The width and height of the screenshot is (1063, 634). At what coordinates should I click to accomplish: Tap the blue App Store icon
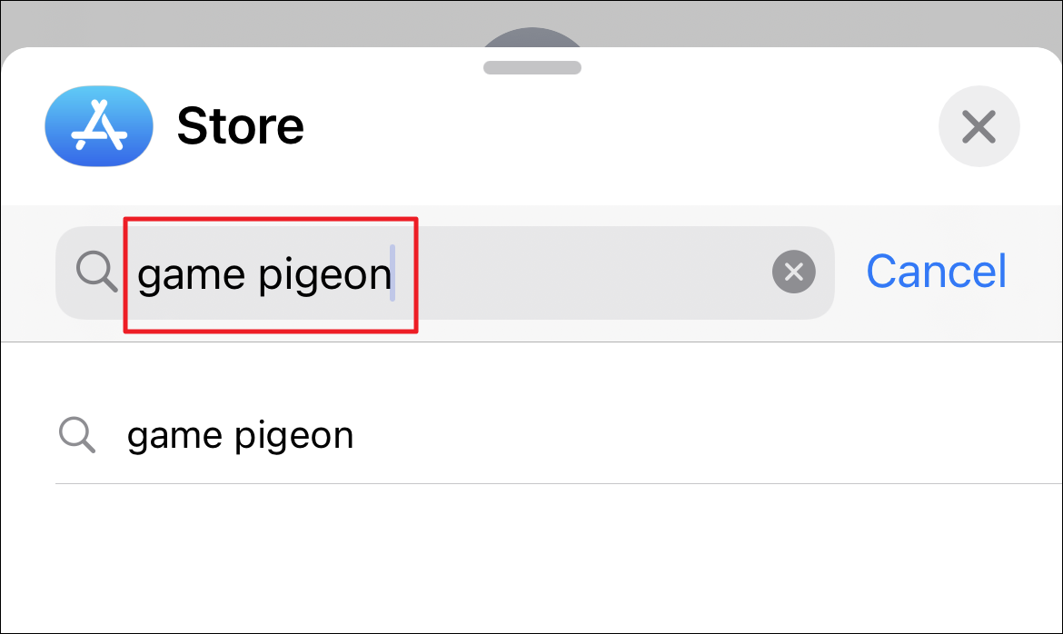coord(99,126)
